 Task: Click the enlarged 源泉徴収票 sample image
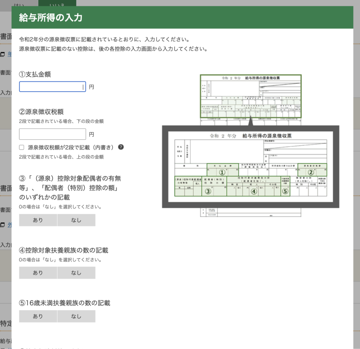coord(250,167)
